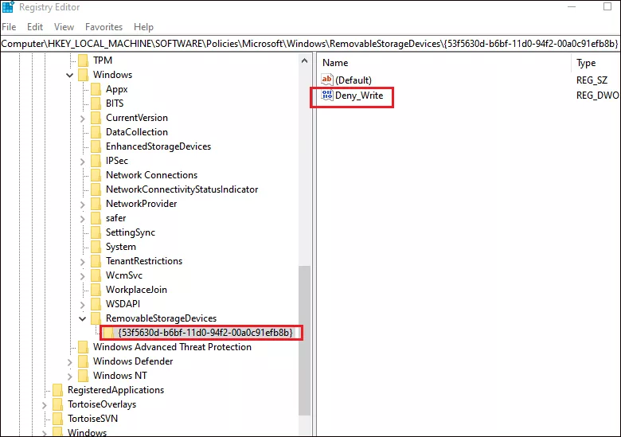Screen dimensions: 621x437
Task: Select the Deny_Write value name
Action: tap(359, 96)
